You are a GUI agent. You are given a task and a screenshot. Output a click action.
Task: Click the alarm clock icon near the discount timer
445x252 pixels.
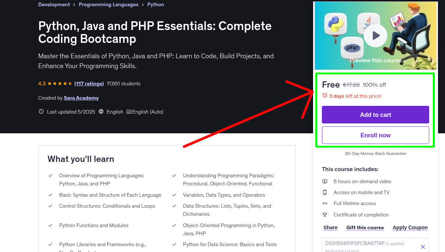coord(324,95)
